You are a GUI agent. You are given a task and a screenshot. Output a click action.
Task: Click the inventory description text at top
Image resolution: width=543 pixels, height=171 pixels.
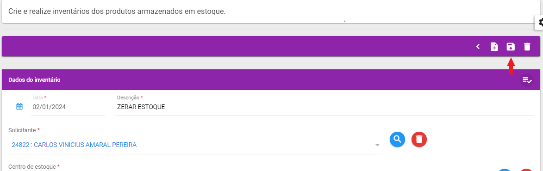tap(117, 11)
